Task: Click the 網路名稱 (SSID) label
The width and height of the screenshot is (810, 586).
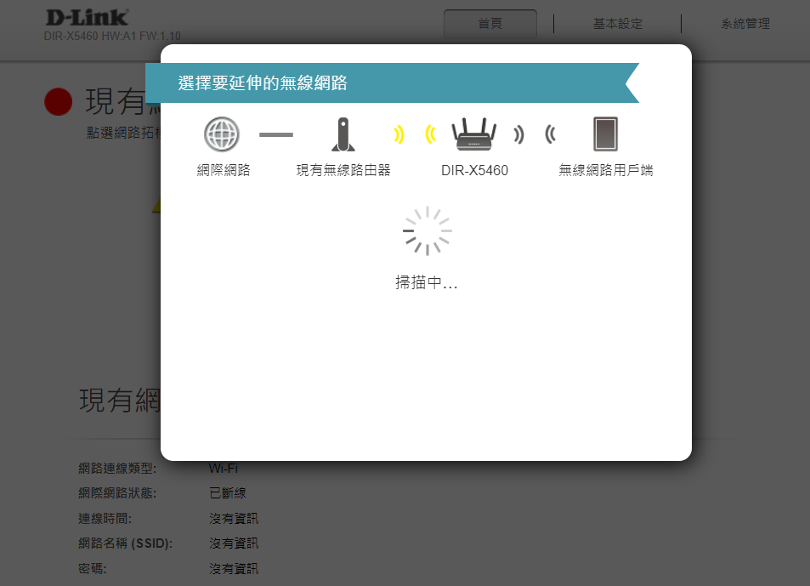Action: 125,543
